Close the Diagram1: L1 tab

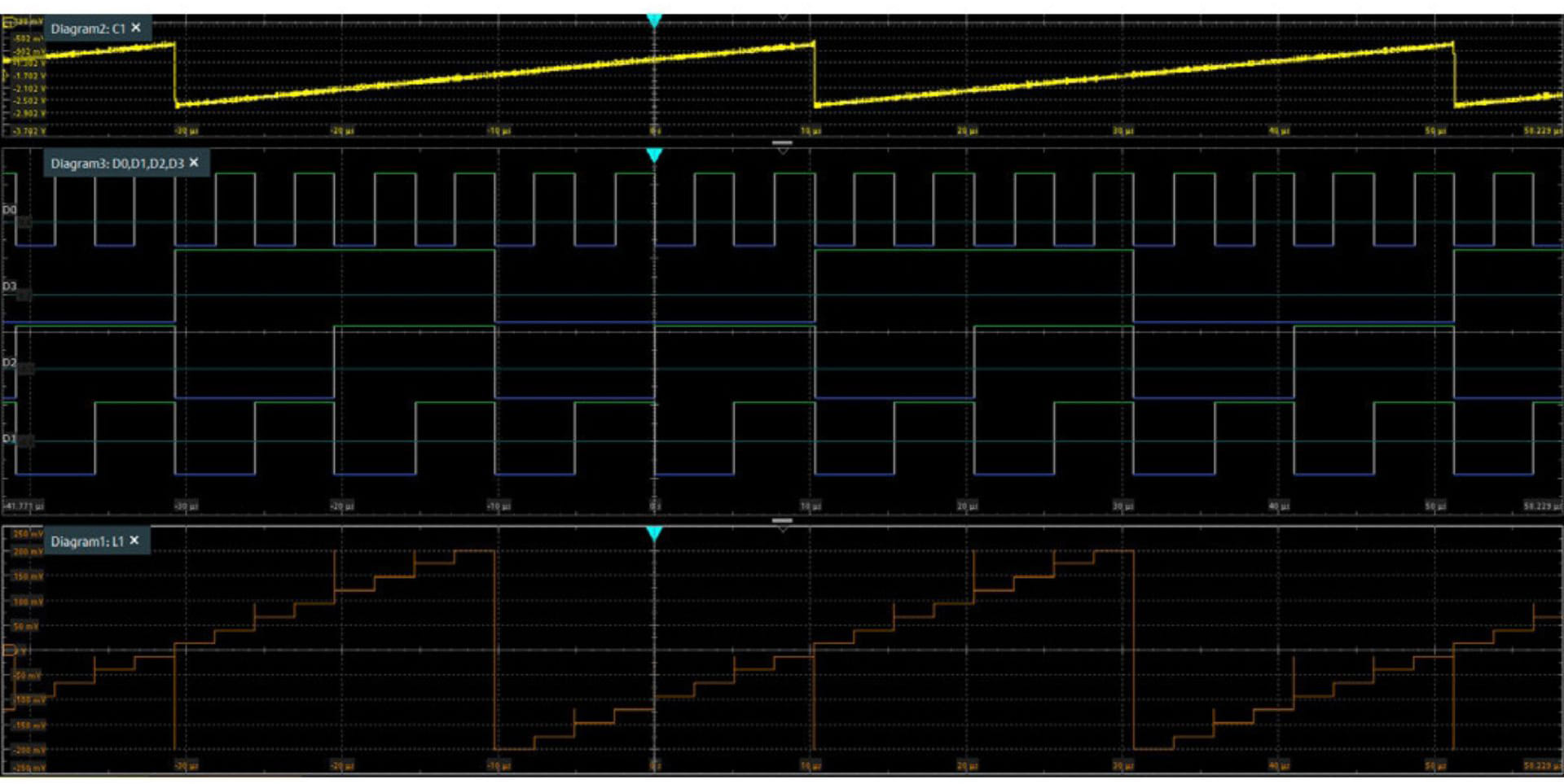pos(134,541)
